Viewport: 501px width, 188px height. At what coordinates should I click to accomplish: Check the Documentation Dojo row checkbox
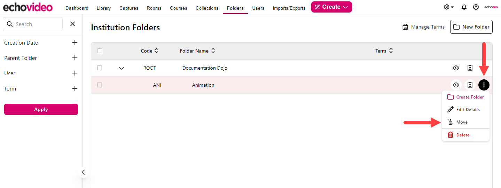click(100, 68)
